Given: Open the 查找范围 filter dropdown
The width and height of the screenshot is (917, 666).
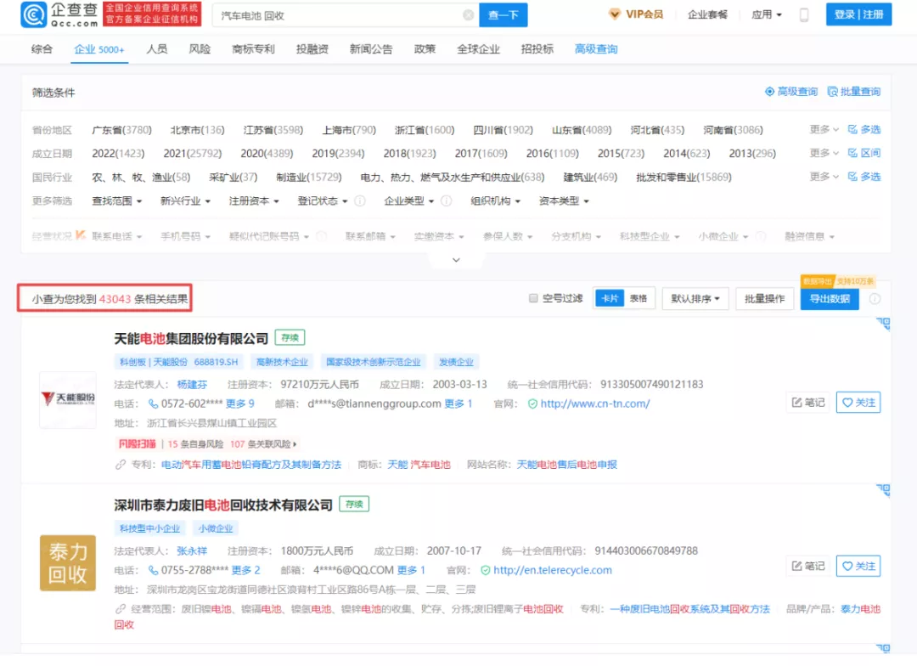Looking at the screenshot, I should 117,200.
